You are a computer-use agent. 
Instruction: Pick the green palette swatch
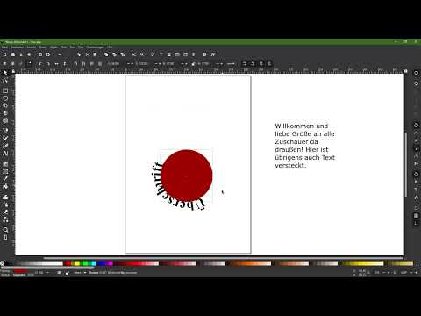pos(85,263)
